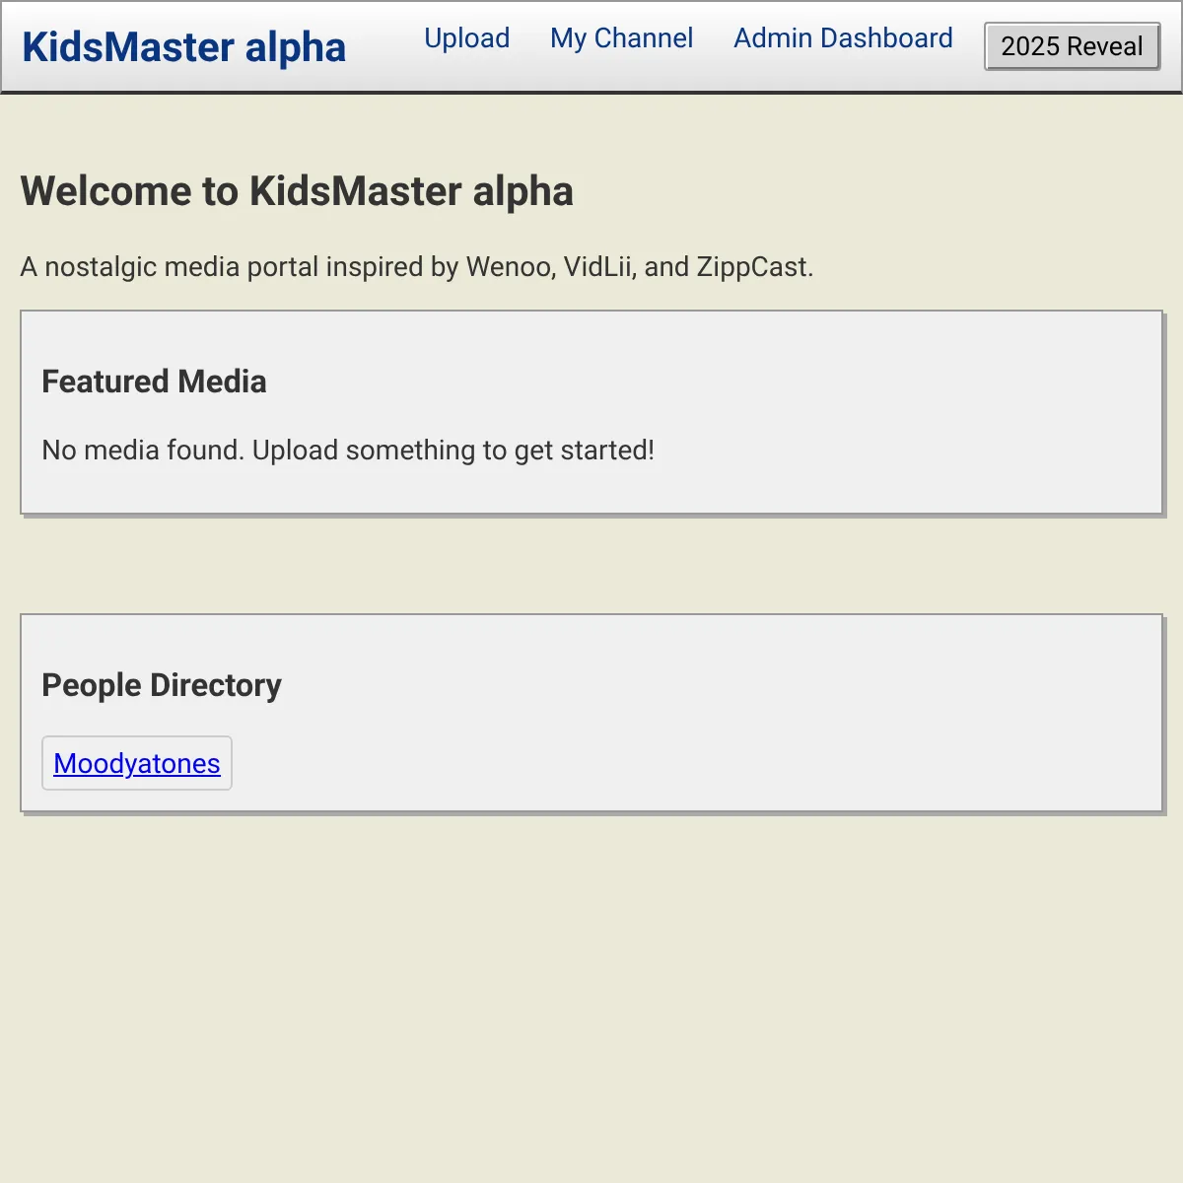The image size is (1183, 1183).
Task: Click the word ZippCast in tagline
Action: tap(751, 267)
